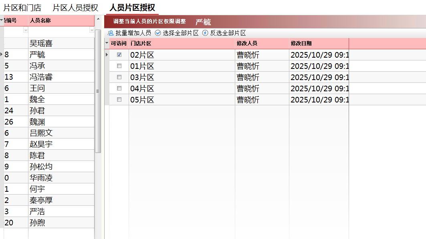Tick the 04片区 access checkbox
This screenshot has height=239, width=426.
coord(119,88)
